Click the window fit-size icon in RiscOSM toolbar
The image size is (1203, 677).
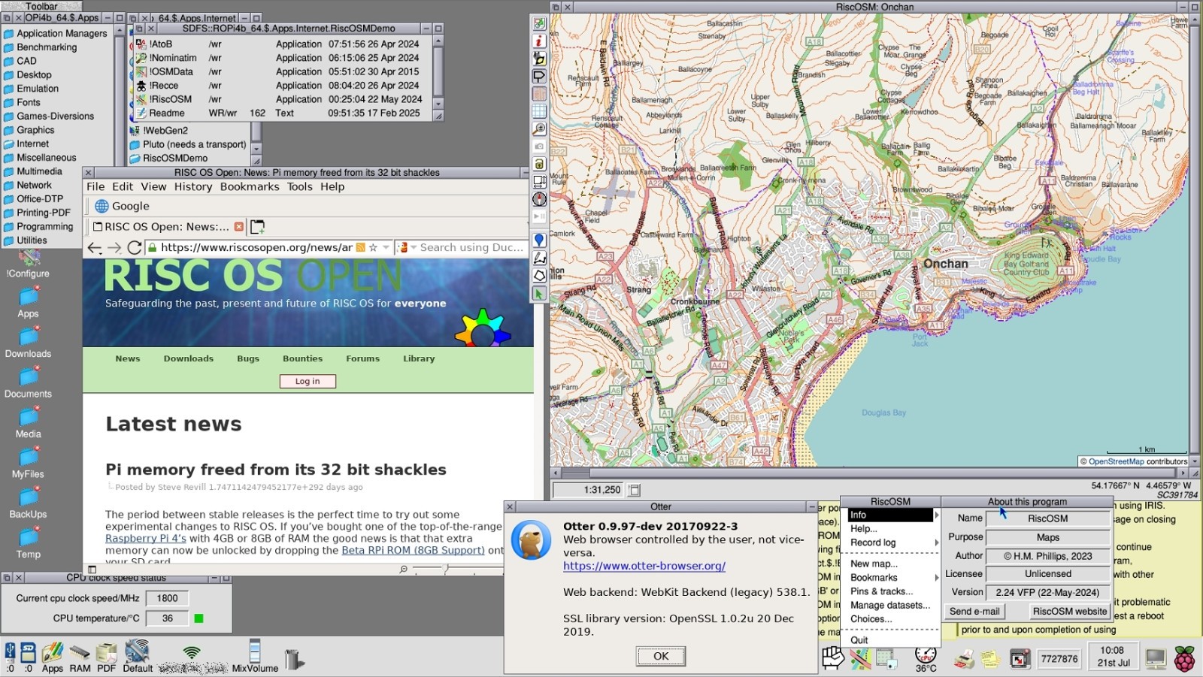click(539, 181)
